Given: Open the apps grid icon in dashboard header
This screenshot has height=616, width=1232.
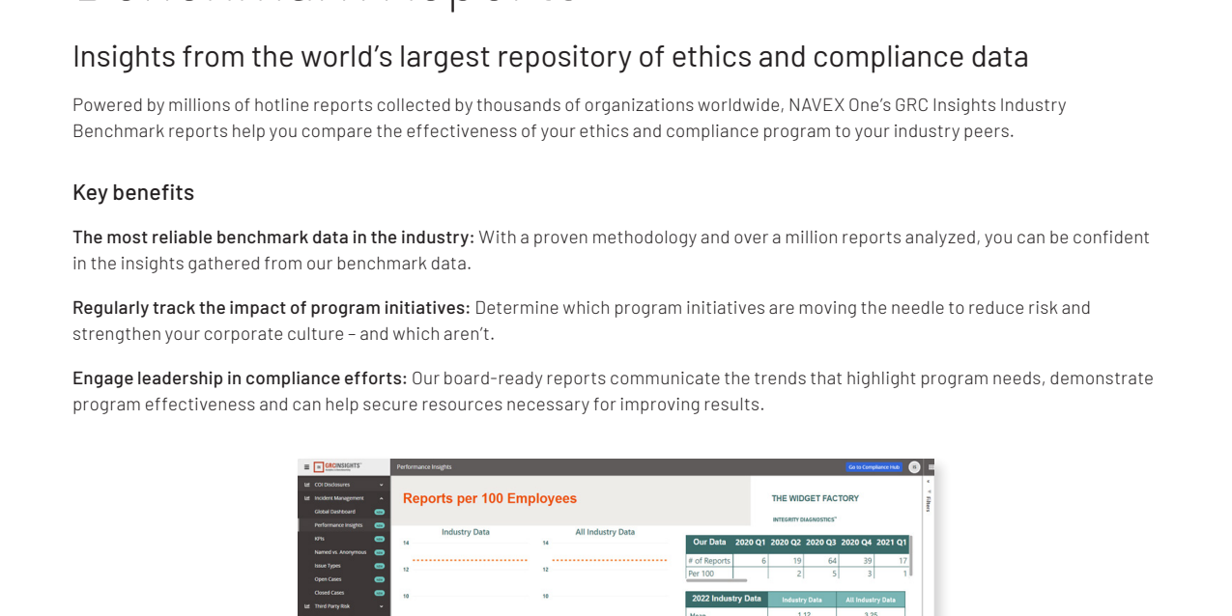Looking at the screenshot, I should pos(929,467).
